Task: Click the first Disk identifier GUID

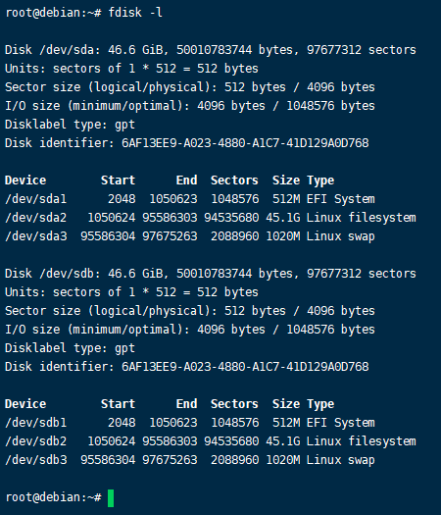Action: pyautogui.click(x=245, y=143)
